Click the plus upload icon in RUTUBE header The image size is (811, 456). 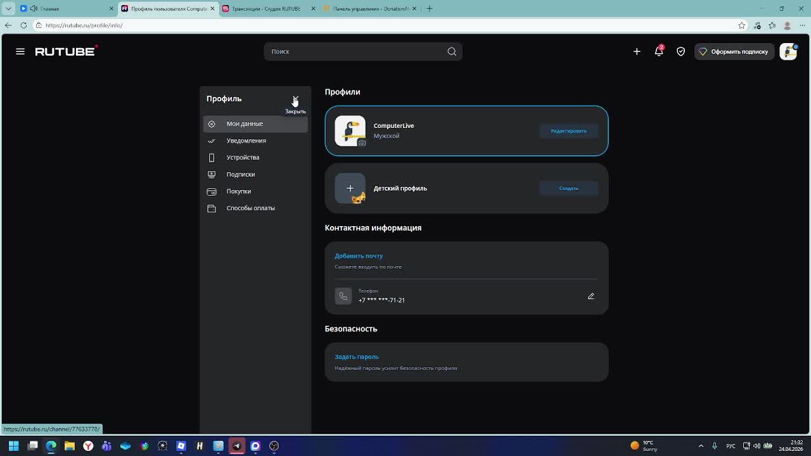[637, 51]
